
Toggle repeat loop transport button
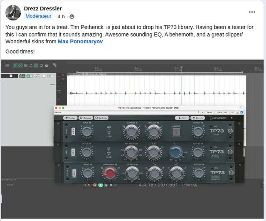[x=106, y=185]
